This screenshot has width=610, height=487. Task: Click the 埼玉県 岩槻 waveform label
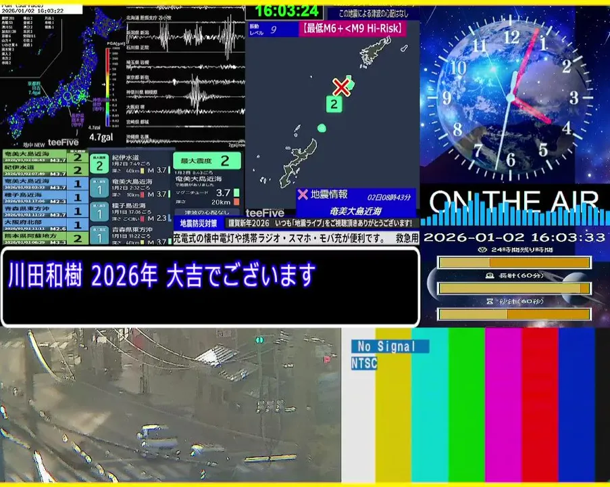138,62
